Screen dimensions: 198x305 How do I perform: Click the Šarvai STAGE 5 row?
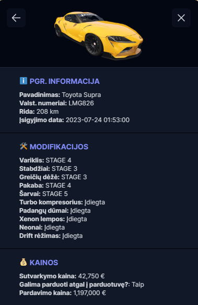[44, 194]
